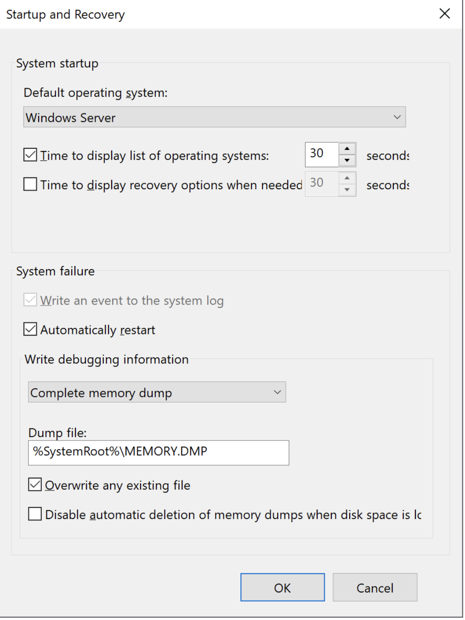
Task: Enable Time to display recovery options checkbox
Action: click(30, 185)
